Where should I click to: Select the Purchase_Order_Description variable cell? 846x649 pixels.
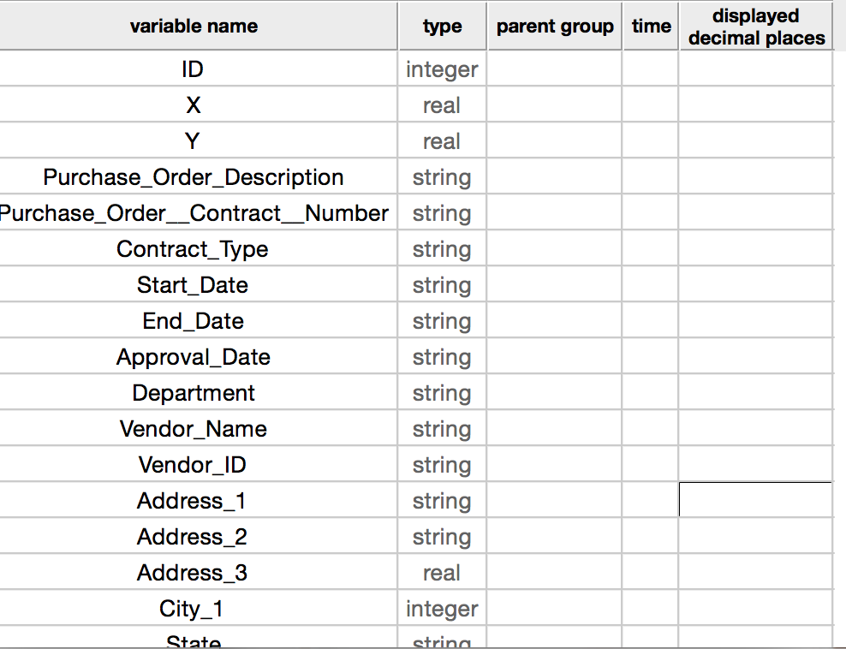[x=194, y=177]
